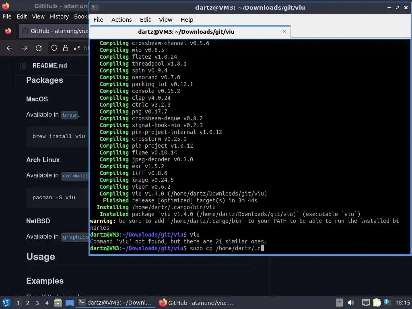Go back in Firefox
Viewport: 412px width, 309px height.
pos(10,48)
